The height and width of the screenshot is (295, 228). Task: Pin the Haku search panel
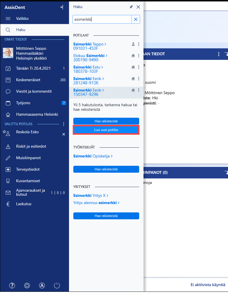point(131,7)
